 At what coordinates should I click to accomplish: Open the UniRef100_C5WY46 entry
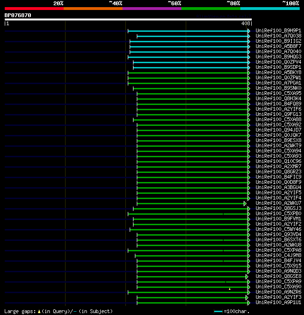pyautogui.click(x=278, y=229)
